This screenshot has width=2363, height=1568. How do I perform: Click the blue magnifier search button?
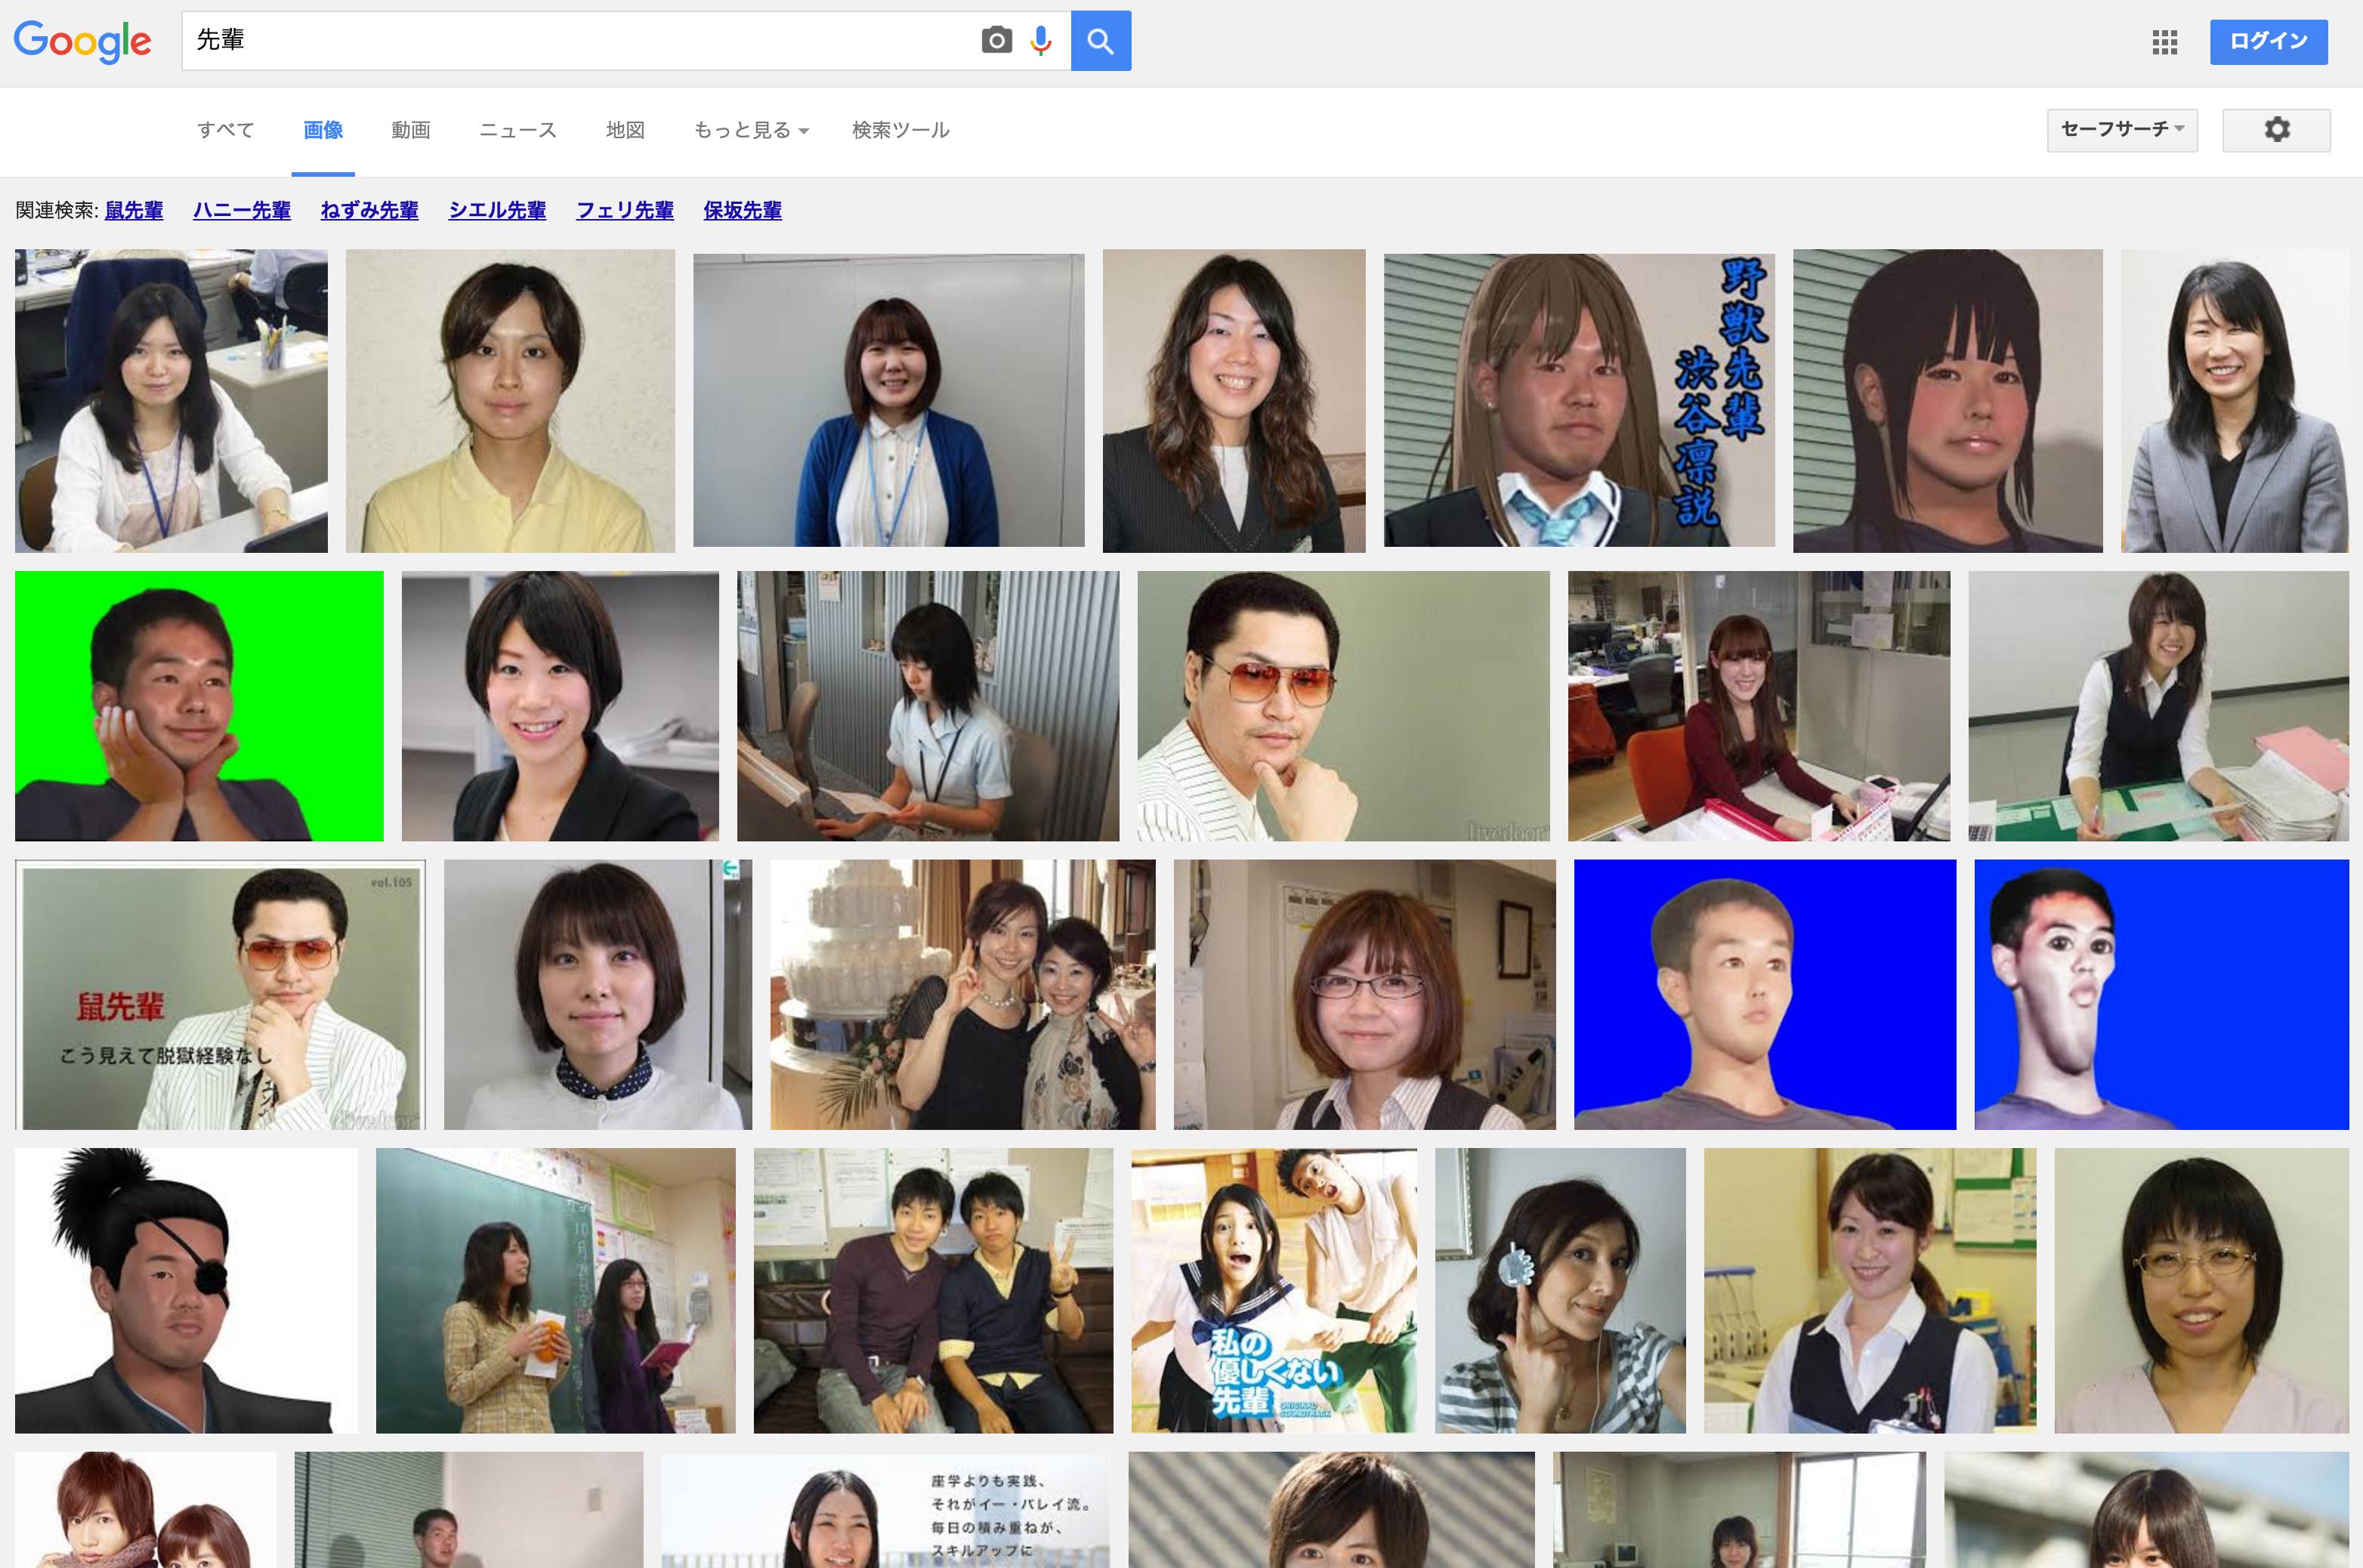point(1100,41)
